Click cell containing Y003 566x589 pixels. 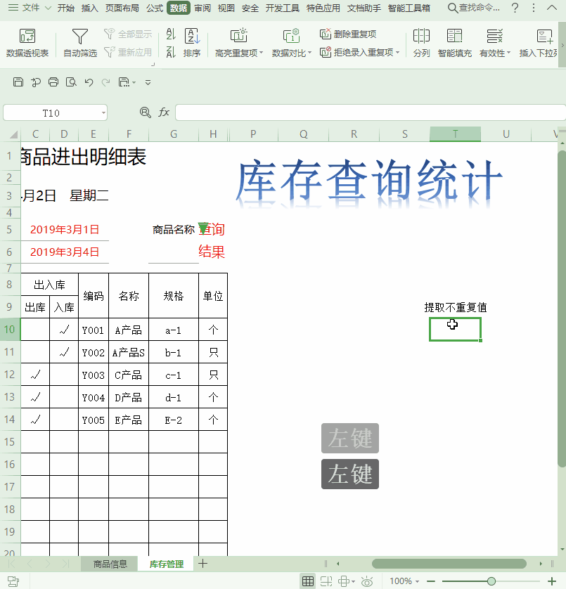pyautogui.click(x=94, y=375)
